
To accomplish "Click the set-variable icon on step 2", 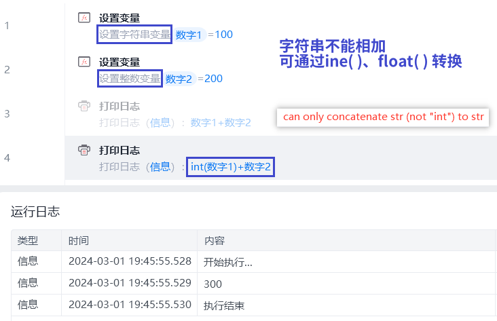I will pos(84,62).
